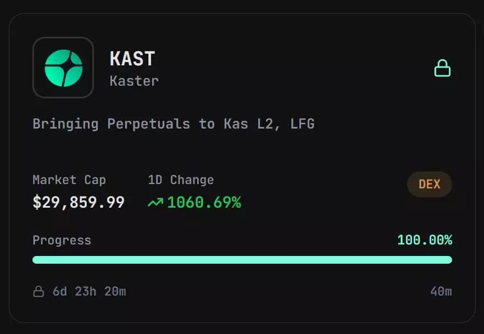Open the KAST token title

(x=132, y=59)
